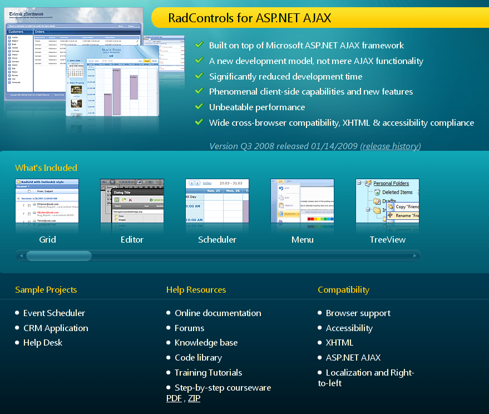Click the Help Resources heading
Image resolution: width=489 pixels, height=414 pixels.
point(196,290)
